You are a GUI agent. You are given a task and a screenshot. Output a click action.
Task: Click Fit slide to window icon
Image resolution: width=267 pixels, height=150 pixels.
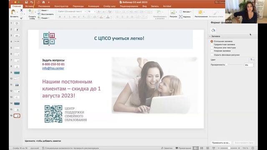click(253, 148)
